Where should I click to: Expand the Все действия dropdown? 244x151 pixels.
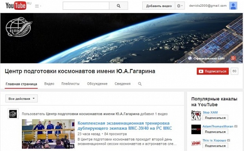pos(22,98)
